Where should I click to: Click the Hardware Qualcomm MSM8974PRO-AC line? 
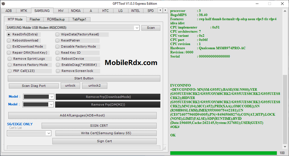pyautogui.click(x=208, y=48)
